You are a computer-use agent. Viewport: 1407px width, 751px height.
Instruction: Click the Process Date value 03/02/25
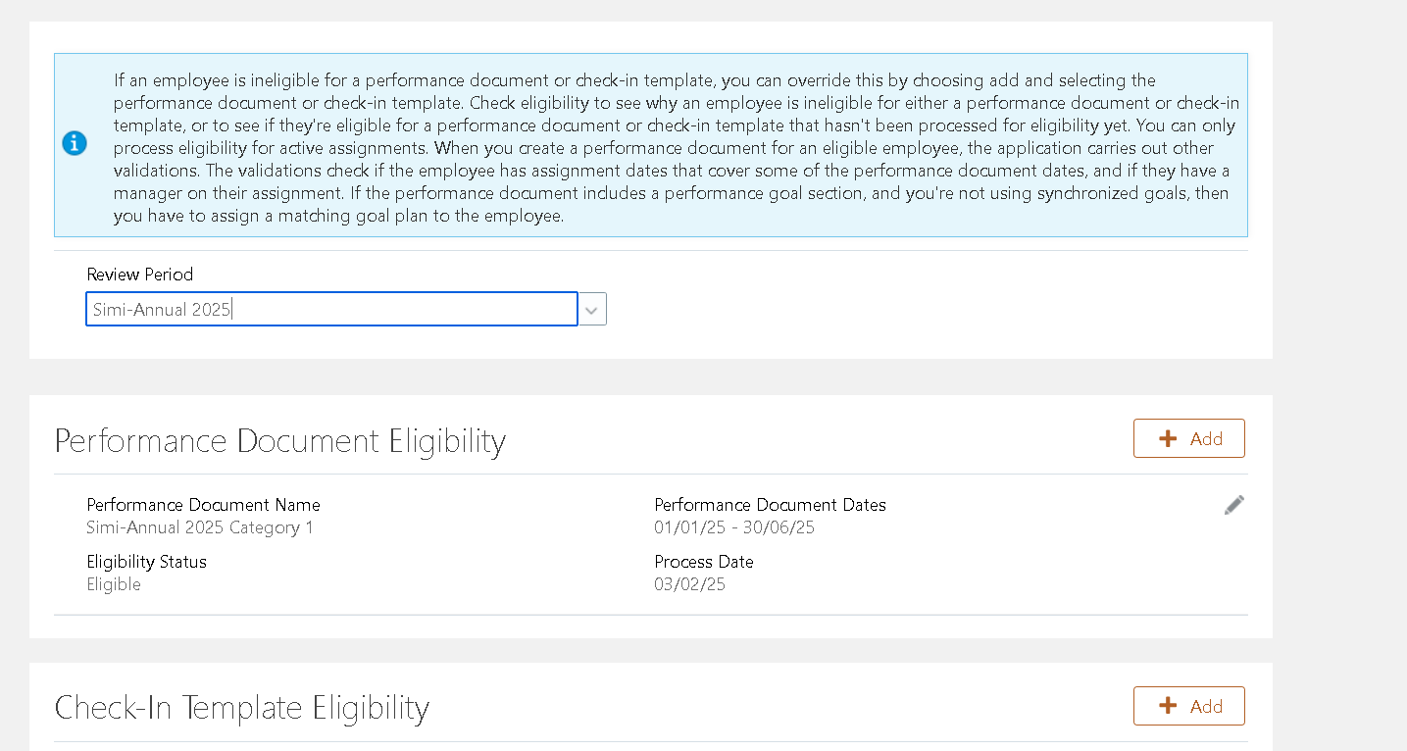[690, 583]
